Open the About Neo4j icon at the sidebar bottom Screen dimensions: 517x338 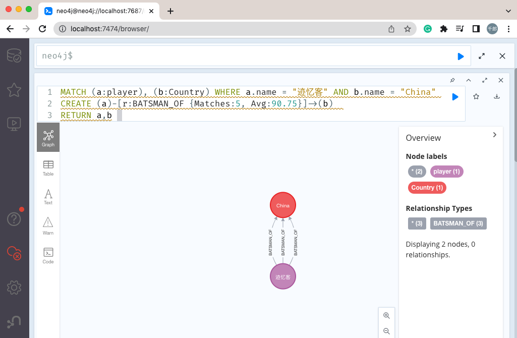[14, 322]
